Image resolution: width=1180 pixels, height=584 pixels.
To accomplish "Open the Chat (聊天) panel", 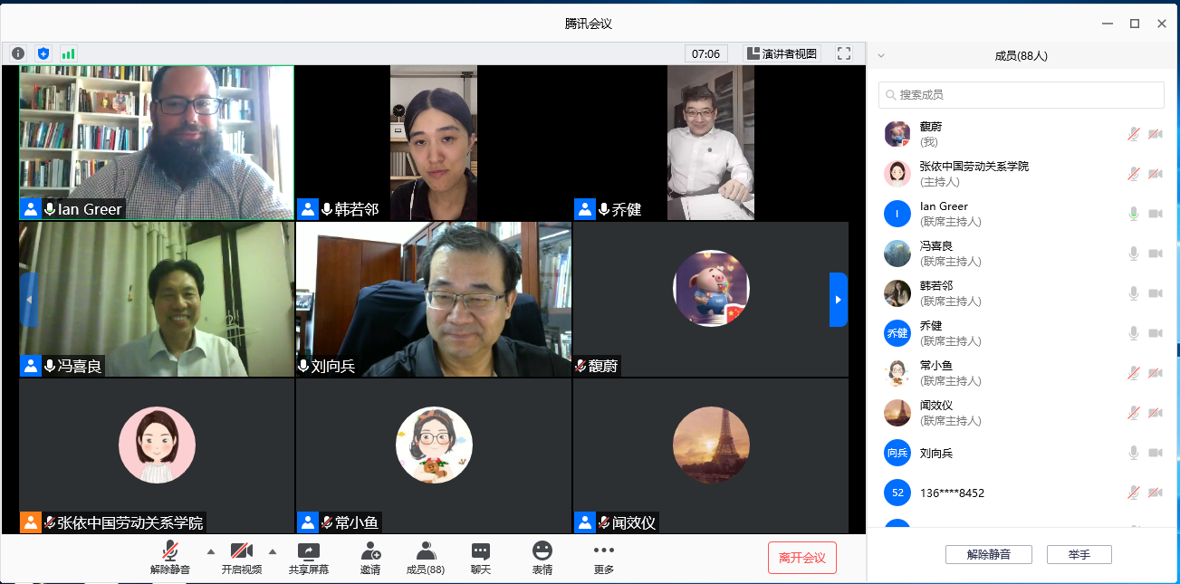I will (480, 558).
